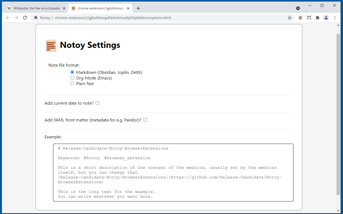Image resolution: width=343 pixels, height=214 pixels.
Task: Reload the current page
Action: point(25,18)
